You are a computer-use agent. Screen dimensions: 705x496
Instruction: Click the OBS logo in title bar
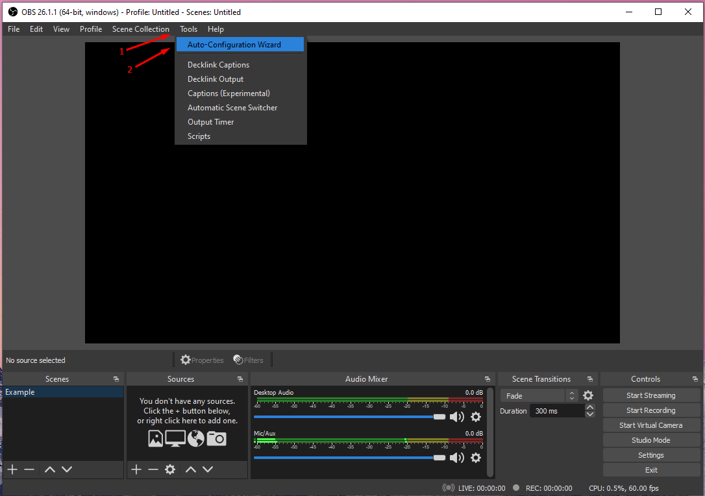[13, 12]
